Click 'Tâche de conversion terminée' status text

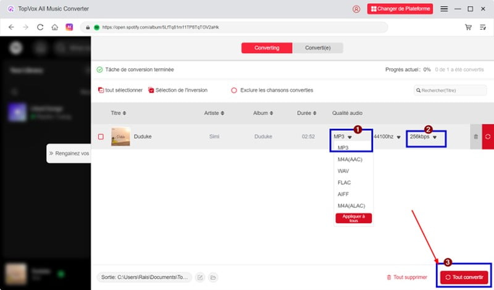[140, 70]
